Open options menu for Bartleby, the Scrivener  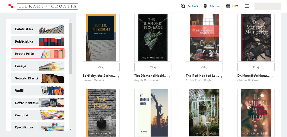tap(118, 78)
